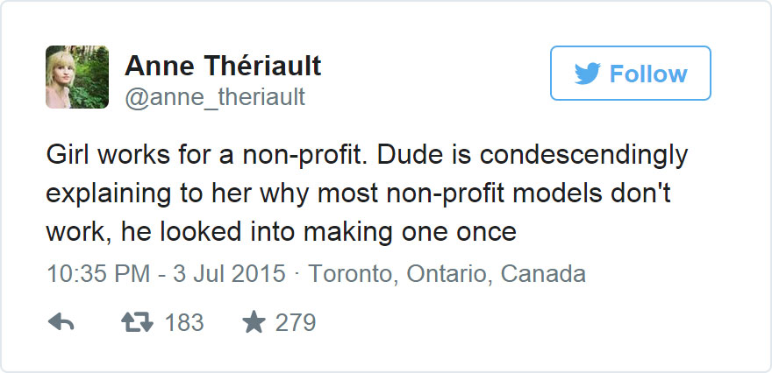View the 183 retweets count
772x373 pixels.
coord(184,323)
